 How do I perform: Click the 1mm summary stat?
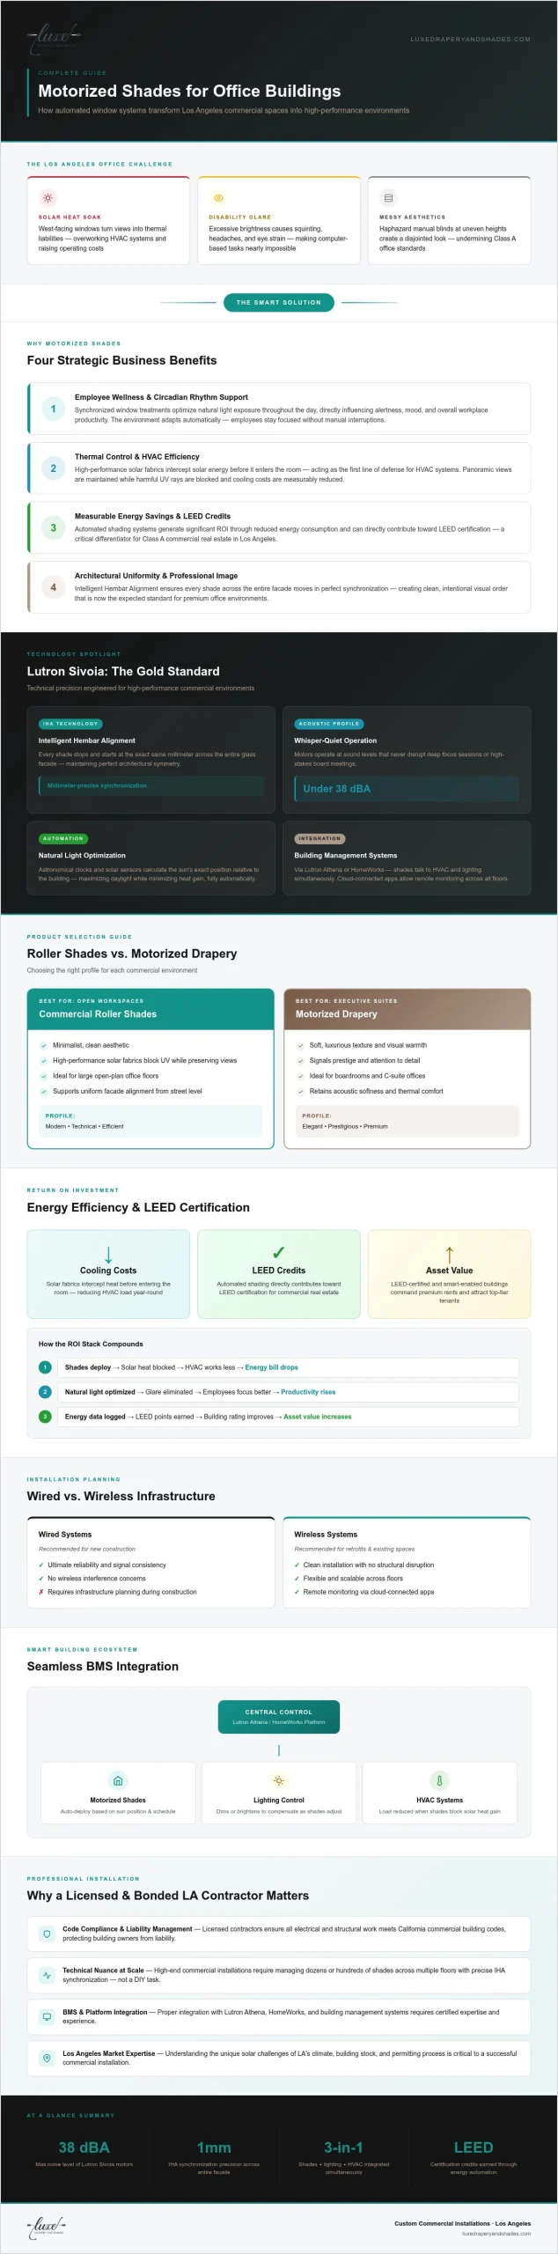point(214,2148)
